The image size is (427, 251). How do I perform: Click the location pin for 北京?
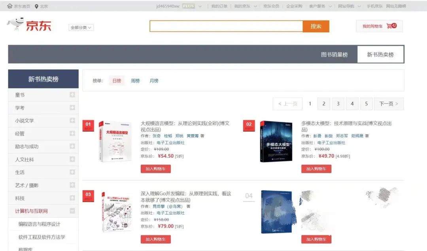(x=36, y=6)
